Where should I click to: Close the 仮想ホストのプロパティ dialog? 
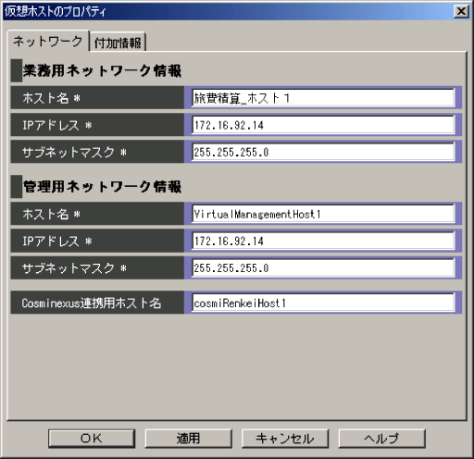[x=461, y=11]
